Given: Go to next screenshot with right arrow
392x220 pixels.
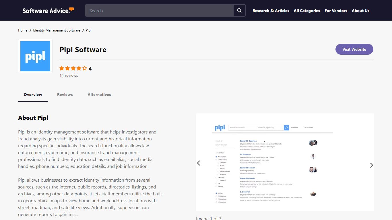Looking at the screenshot, I should point(371,165).
